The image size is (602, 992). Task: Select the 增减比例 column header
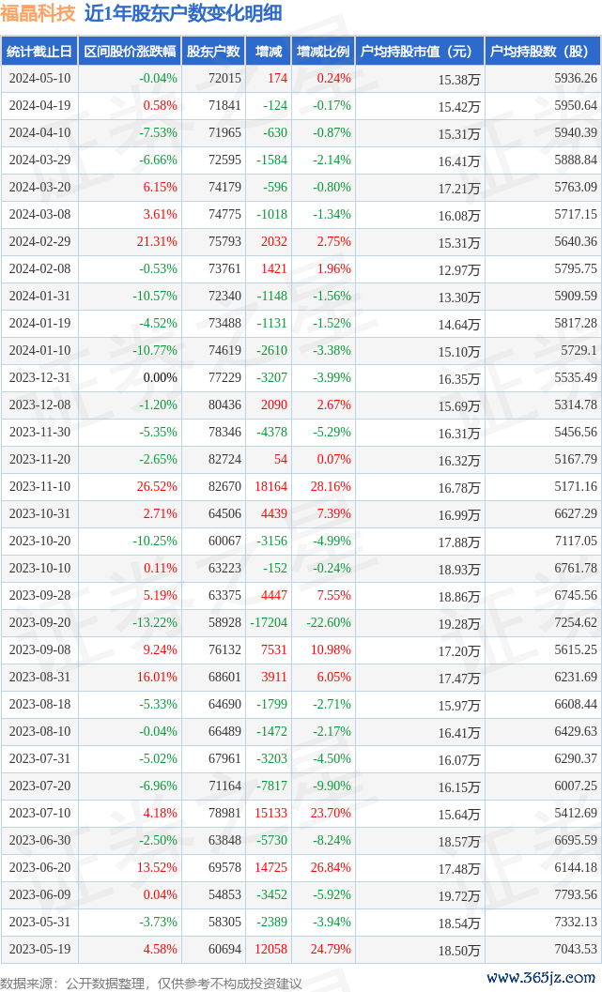click(323, 52)
